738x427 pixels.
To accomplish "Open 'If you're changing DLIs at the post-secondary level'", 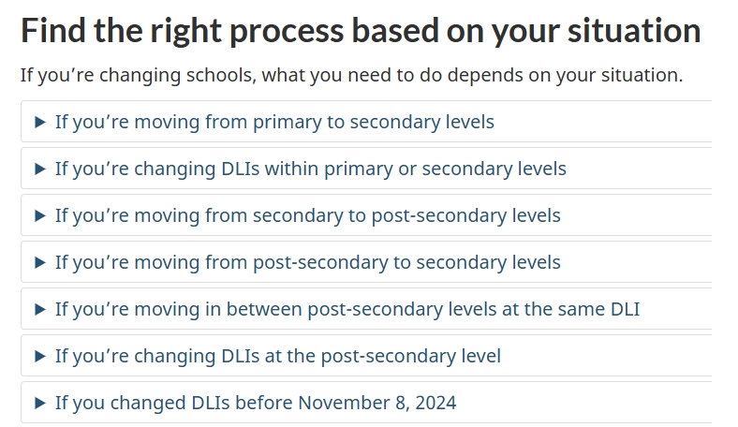I will click(x=277, y=356).
